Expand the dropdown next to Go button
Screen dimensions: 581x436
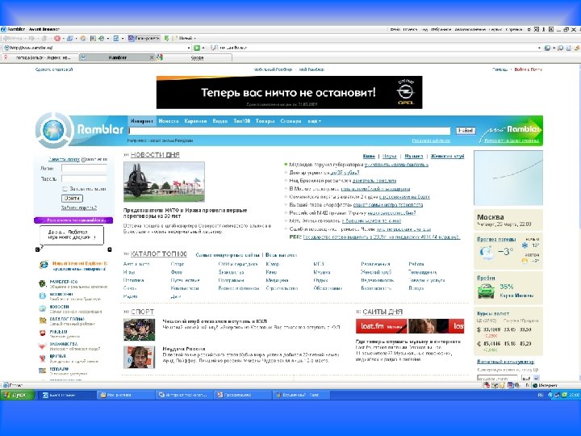point(203,48)
